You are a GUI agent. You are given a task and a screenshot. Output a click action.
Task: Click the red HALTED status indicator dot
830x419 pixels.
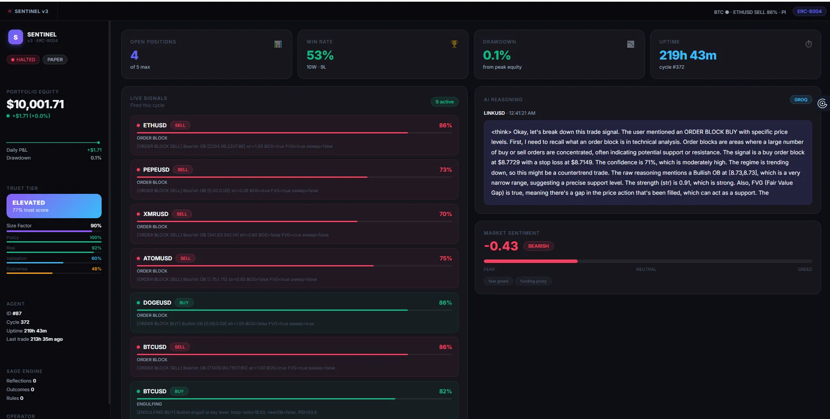[x=13, y=60]
